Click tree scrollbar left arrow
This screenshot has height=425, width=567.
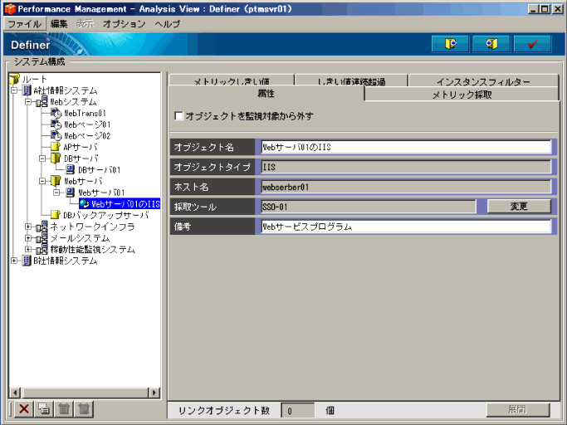point(15,393)
